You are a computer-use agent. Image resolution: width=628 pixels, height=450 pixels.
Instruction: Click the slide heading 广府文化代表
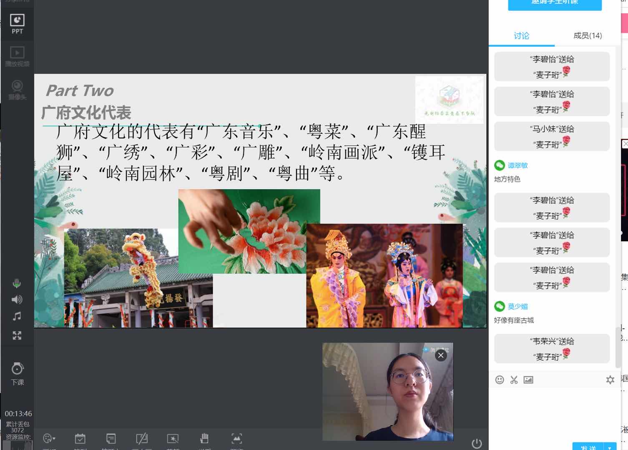[x=86, y=112]
